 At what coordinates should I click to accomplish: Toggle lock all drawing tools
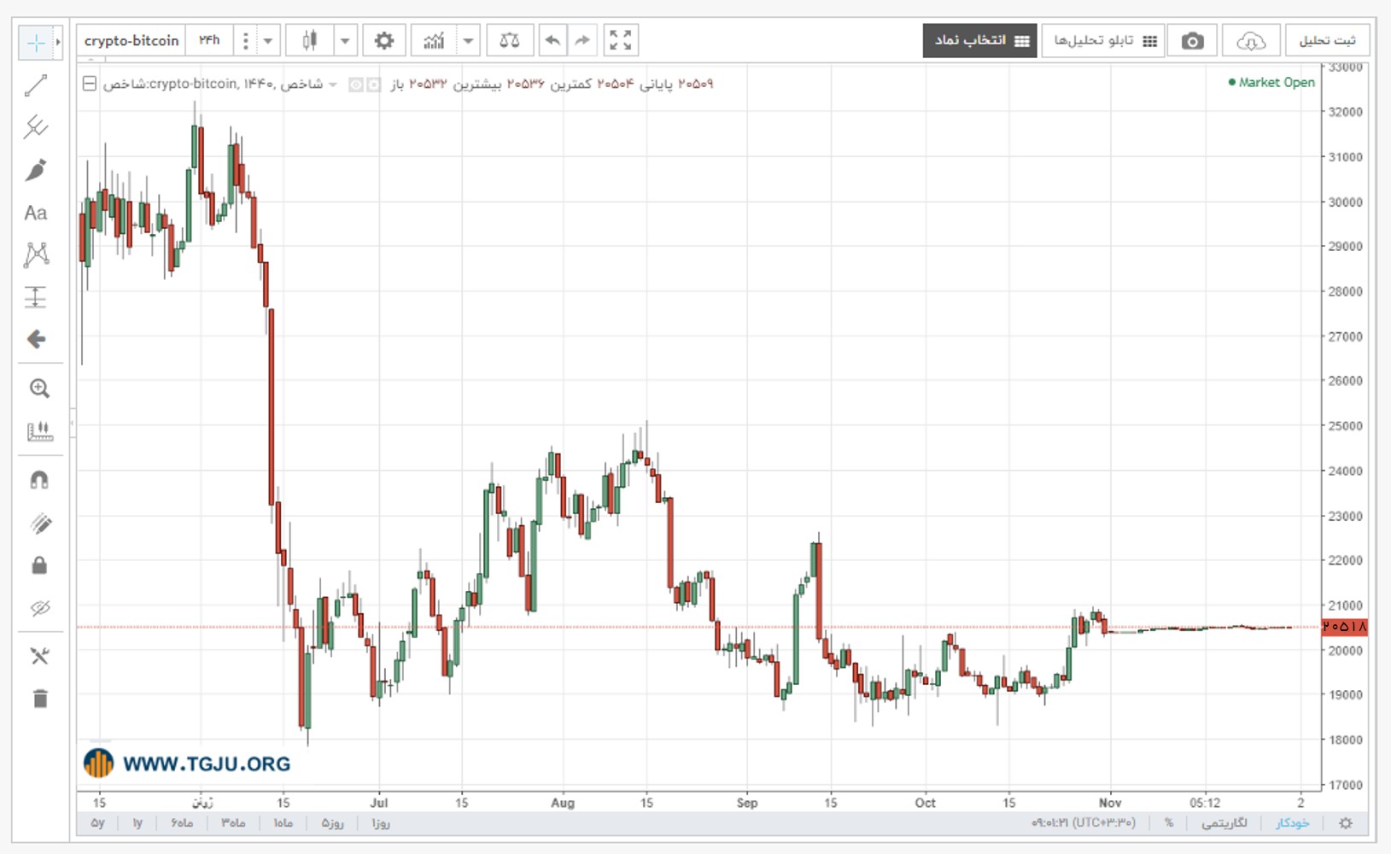pos(39,565)
